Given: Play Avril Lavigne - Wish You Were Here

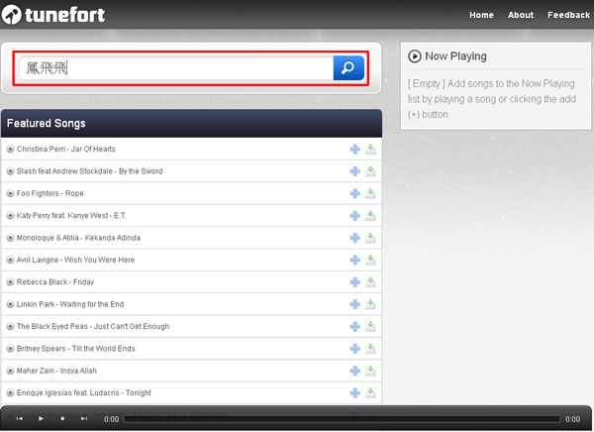Looking at the screenshot, I should [x=10, y=261].
